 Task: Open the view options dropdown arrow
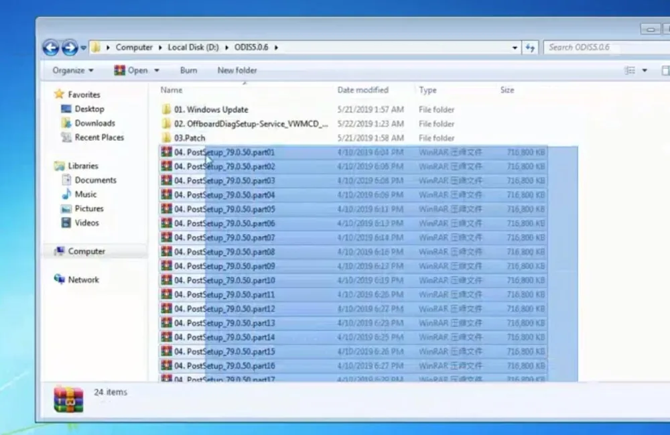[645, 70]
